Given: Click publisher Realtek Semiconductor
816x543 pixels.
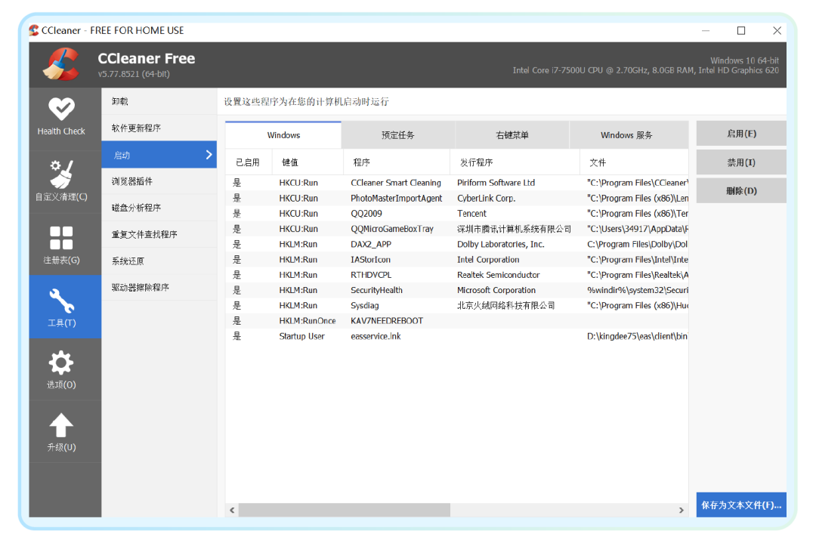Looking at the screenshot, I should (x=498, y=275).
